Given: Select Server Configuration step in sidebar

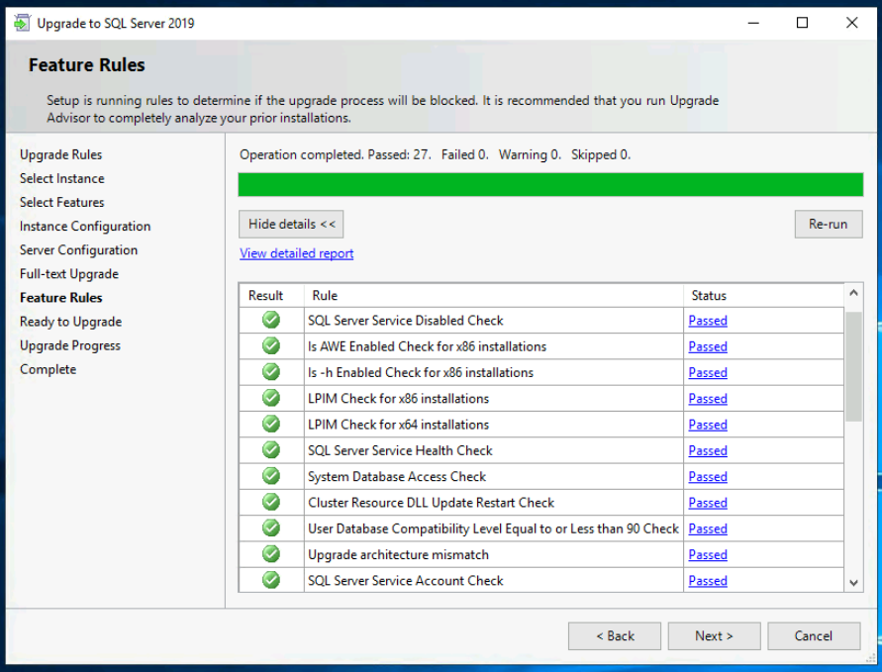Looking at the screenshot, I should click(78, 250).
